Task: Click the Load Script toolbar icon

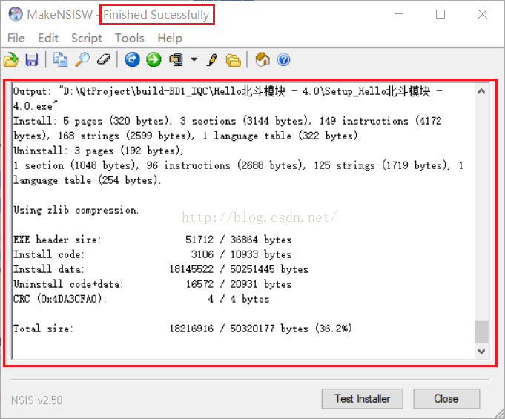Action: [x=11, y=59]
